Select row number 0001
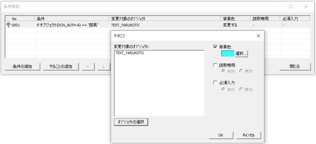The image size is (316, 144). [x=16, y=25]
